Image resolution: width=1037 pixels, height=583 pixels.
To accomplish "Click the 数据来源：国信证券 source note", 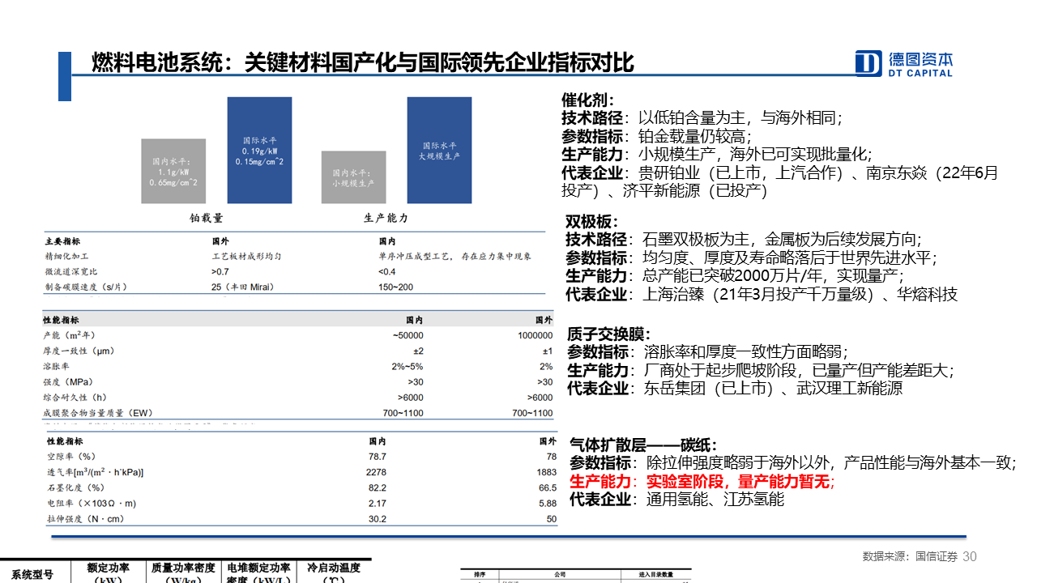I will pyautogui.click(x=911, y=557).
